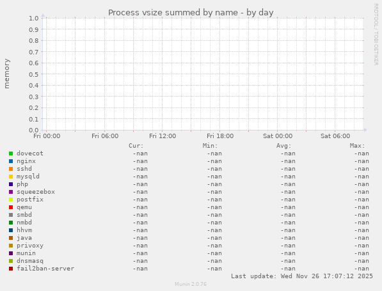Click the java brown legend swatch
382x291 pixels.
point(11,238)
